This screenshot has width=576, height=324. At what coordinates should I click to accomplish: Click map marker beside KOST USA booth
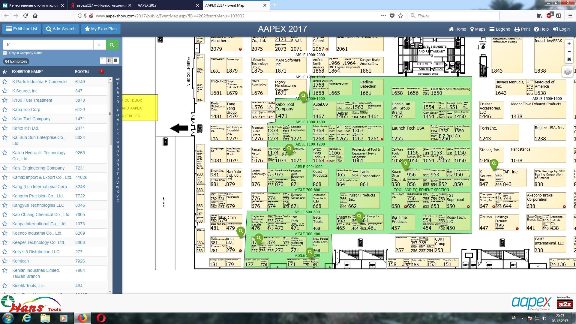241,232
